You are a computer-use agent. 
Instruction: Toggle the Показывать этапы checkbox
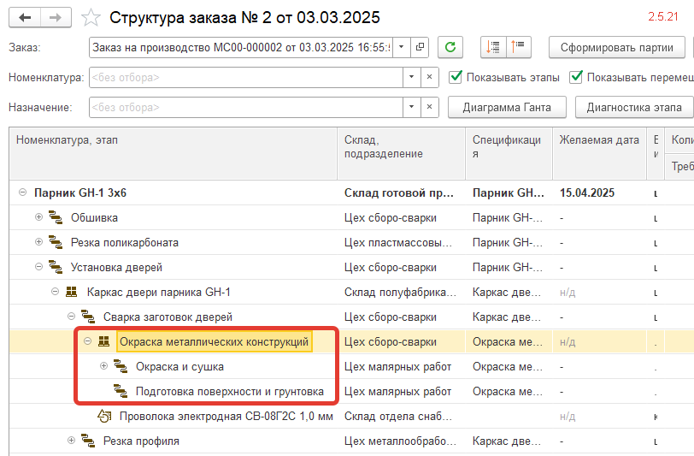[x=456, y=77]
